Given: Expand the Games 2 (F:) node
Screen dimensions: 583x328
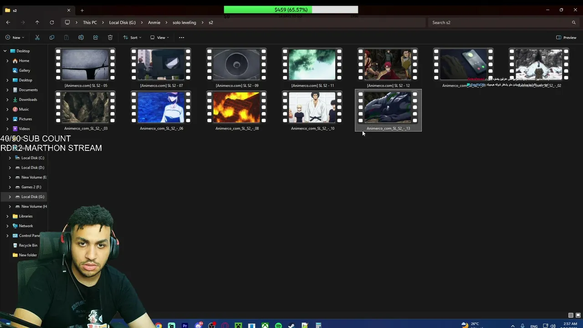Looking at the screenshot, I should coord(10,187).
